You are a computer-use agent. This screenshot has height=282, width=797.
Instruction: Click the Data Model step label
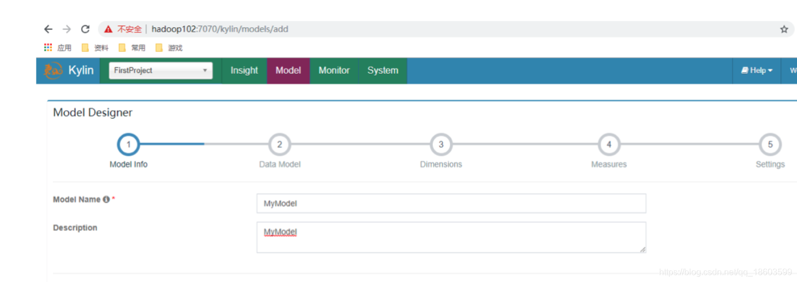click(280, 164)
